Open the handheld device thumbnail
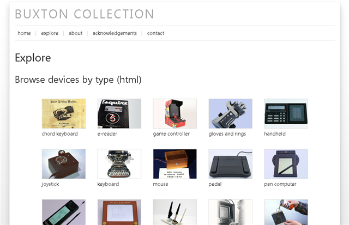Image resolution: width=349 pixels, height=225 pixels. tap(286, 113)
